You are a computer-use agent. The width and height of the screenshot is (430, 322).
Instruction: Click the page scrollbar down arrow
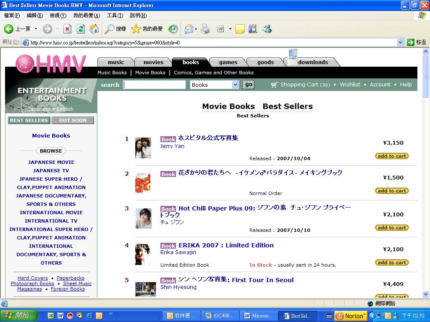pyautogui.click(x=426, y=294)
